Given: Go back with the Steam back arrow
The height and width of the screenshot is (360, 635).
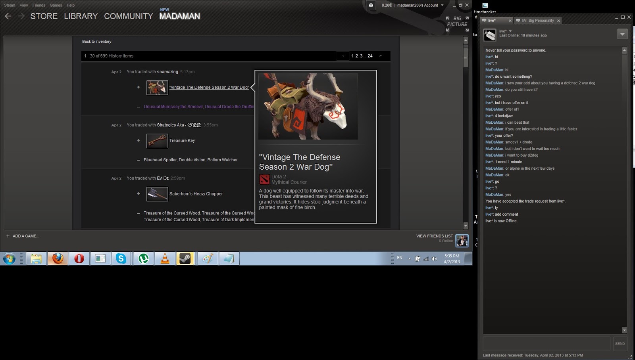Looking at the screenshot, I should point(8,16).
